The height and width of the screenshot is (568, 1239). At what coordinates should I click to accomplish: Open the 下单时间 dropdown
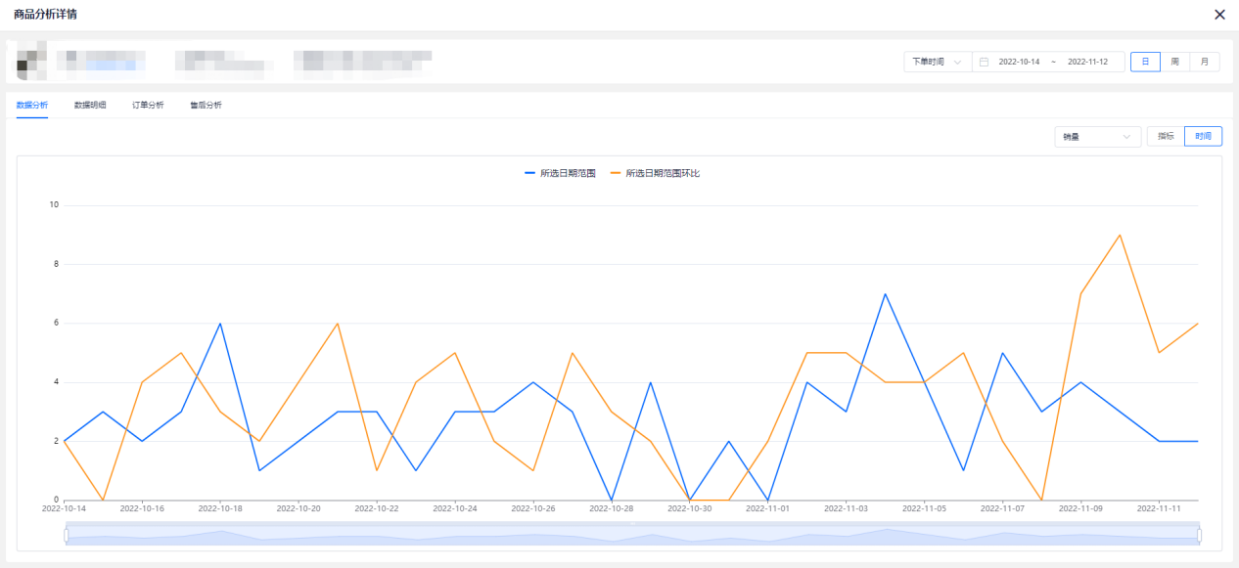tap(938, 62)
